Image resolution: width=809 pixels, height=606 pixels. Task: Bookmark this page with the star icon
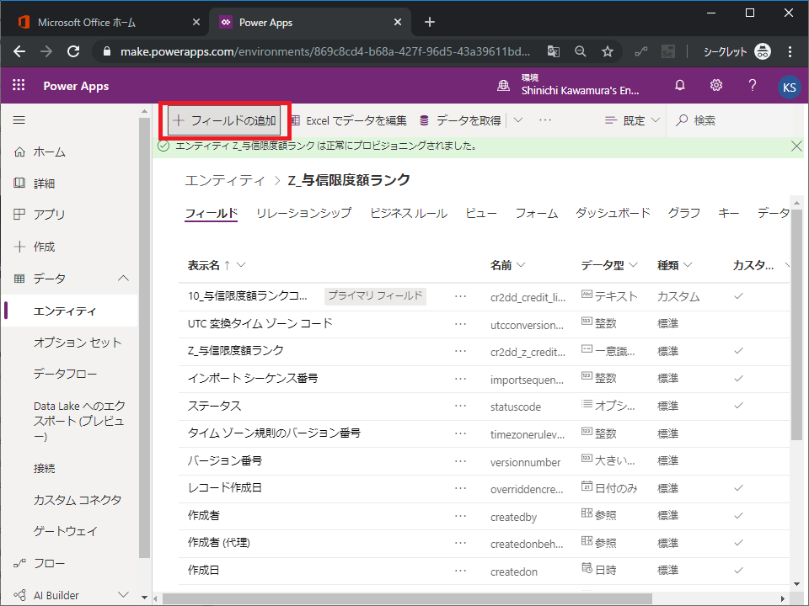[x=608, y=51]
